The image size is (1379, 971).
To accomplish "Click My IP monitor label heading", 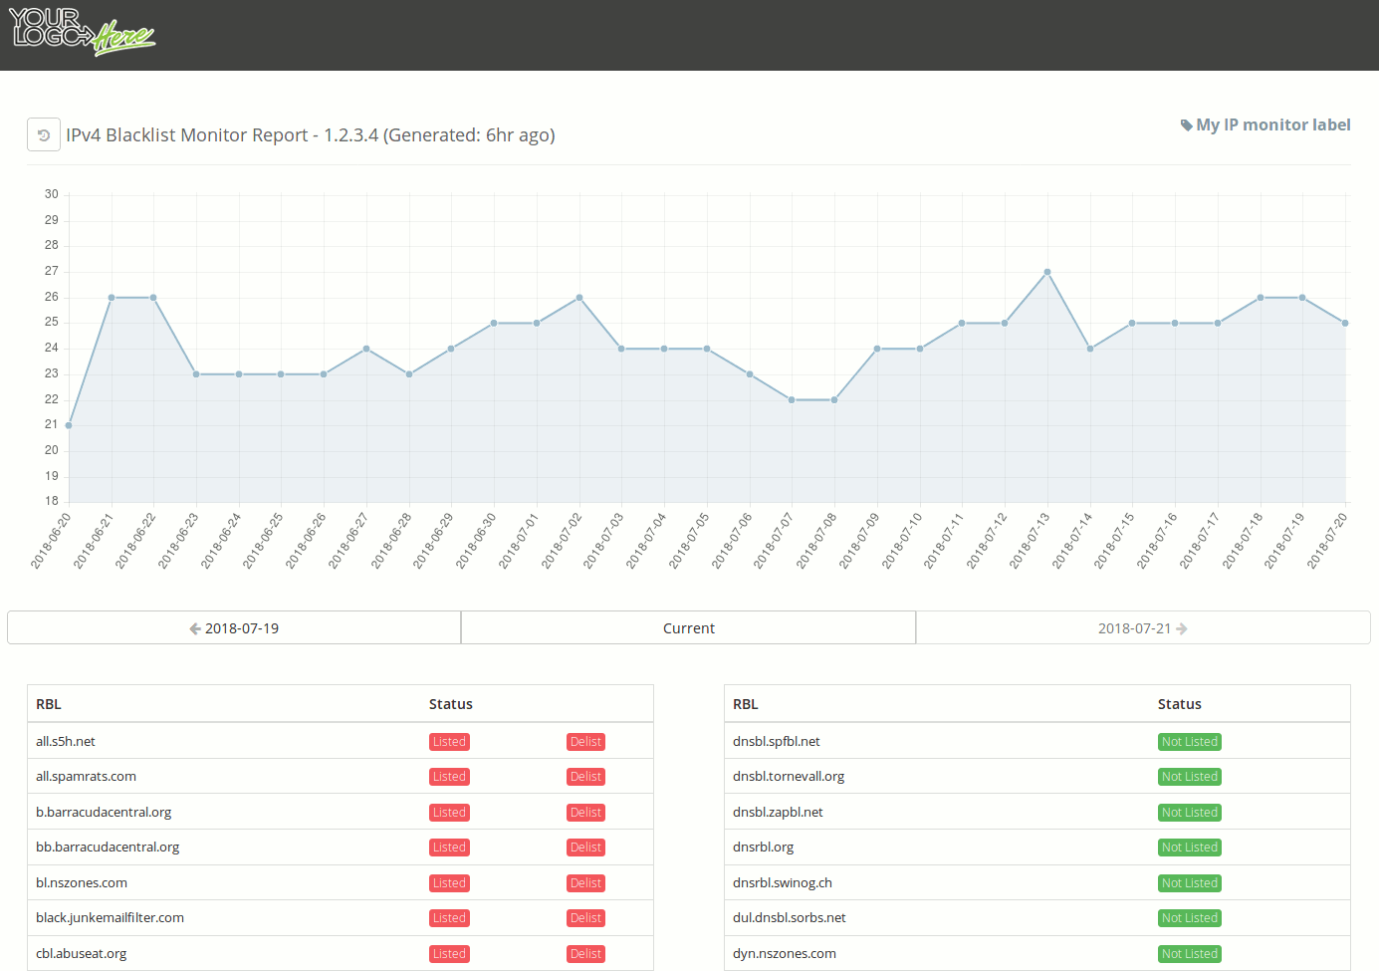I will coord(1273,124).
